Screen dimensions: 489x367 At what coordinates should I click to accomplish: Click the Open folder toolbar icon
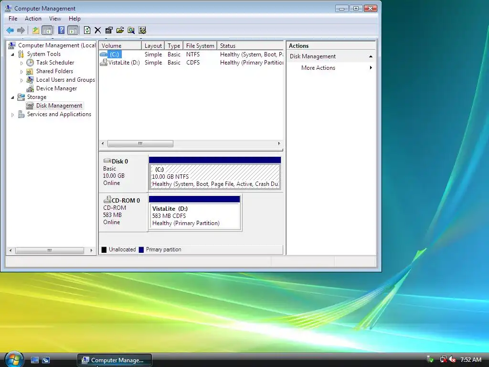(x=120, y=30)
